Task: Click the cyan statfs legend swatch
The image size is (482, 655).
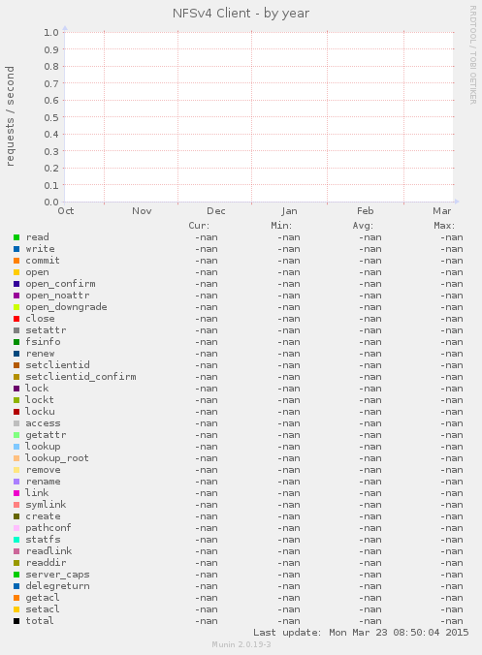Action: coord(16,540)
